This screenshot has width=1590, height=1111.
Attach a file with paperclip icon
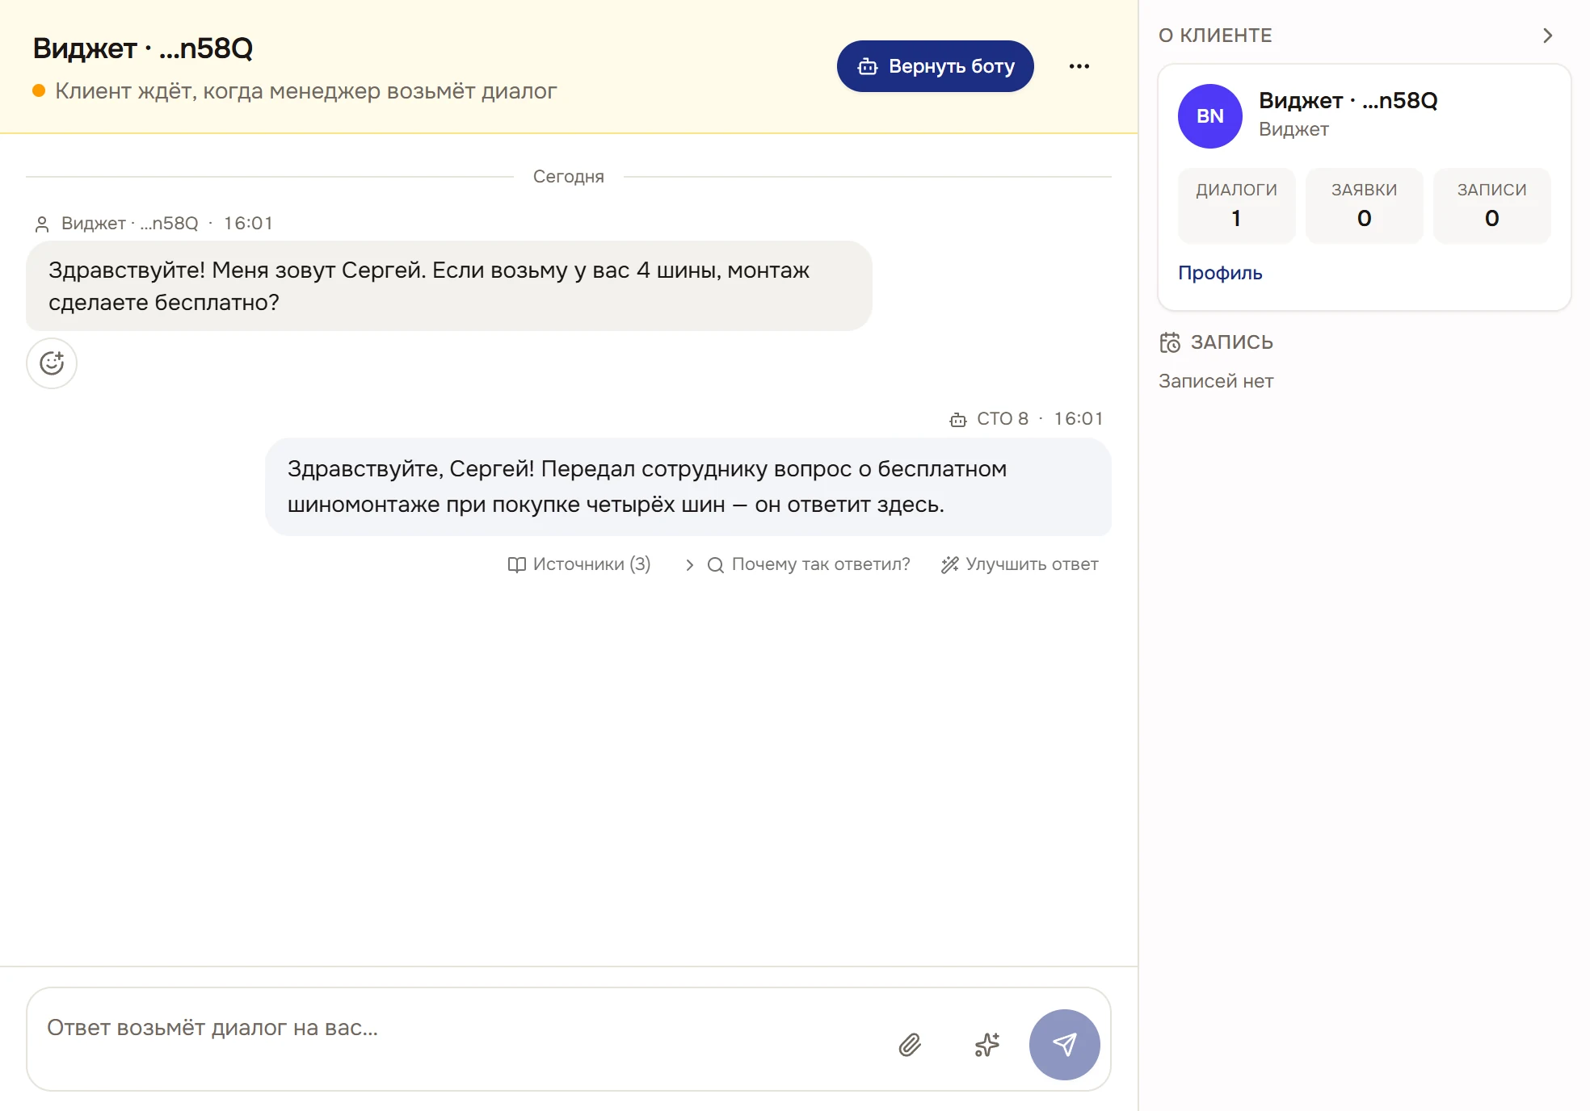(910, 1045)
